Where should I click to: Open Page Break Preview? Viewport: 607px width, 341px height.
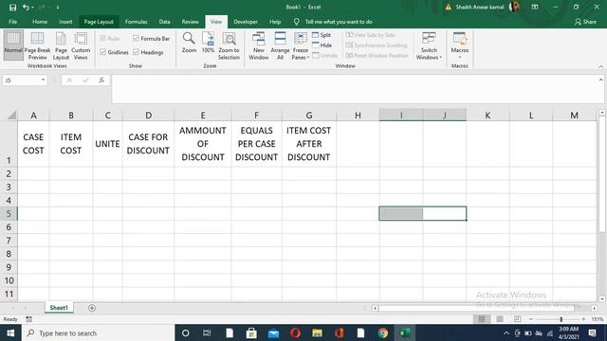[x=37, y=45]
